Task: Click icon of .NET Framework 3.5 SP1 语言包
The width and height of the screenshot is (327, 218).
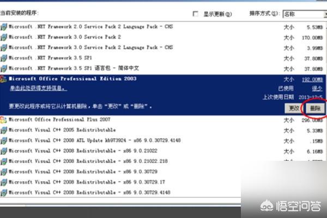Action: [x=4, y=69]
